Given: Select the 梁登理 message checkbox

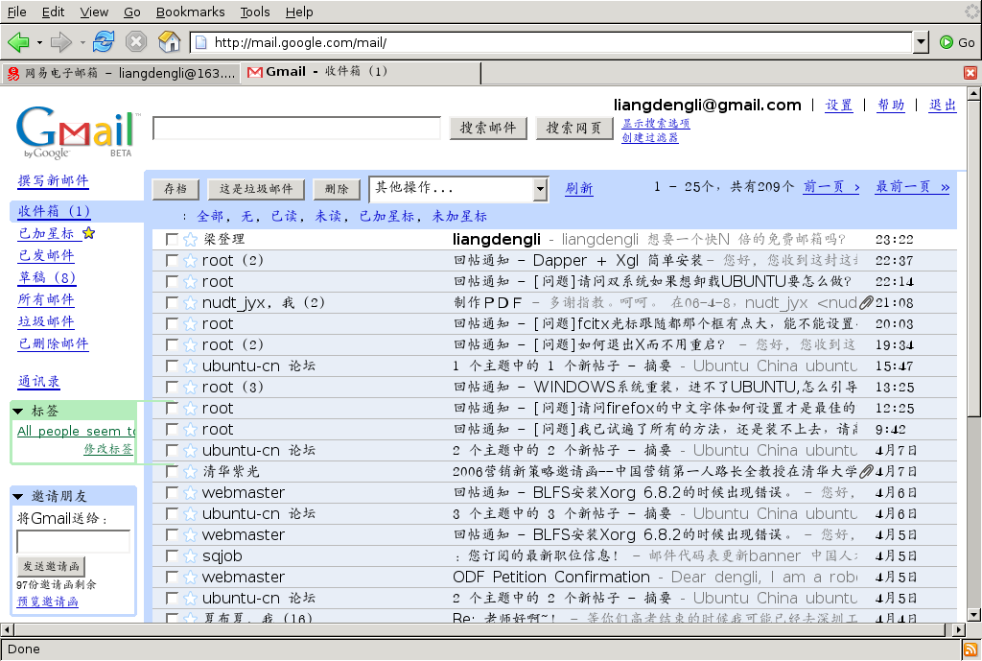Looking at the screenshot, I should [172, 239].
